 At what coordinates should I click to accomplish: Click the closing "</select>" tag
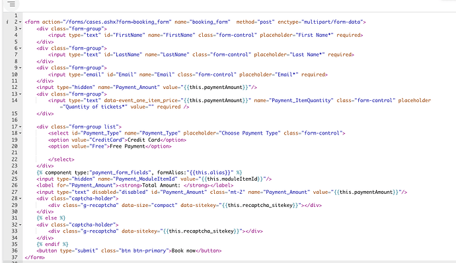click(x=61, y=160)
